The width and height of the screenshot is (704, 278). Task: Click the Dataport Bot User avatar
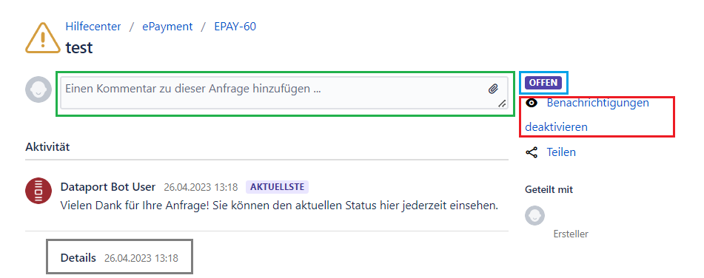pos(38,191)
